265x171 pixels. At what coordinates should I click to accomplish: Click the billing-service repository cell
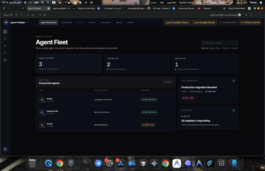[x=102, y=112]
